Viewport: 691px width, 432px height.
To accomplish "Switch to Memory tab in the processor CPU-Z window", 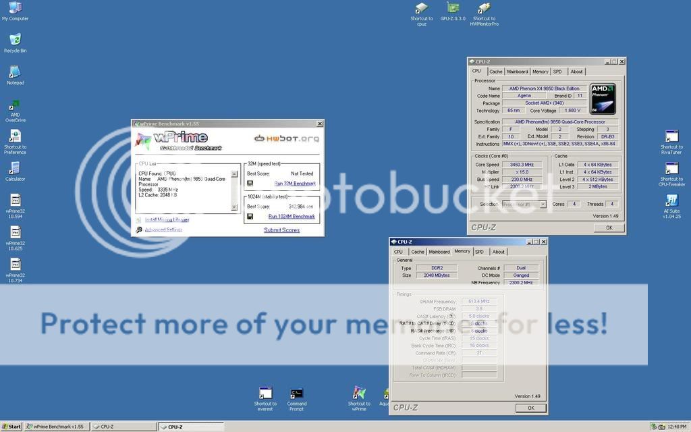I will [541, 72].
